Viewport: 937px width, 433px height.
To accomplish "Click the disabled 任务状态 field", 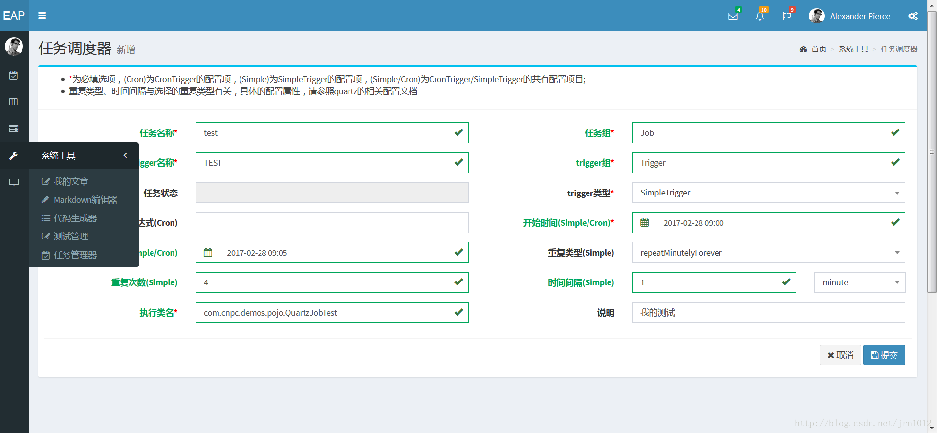I will pyautogui.click(x=332, y=193).
